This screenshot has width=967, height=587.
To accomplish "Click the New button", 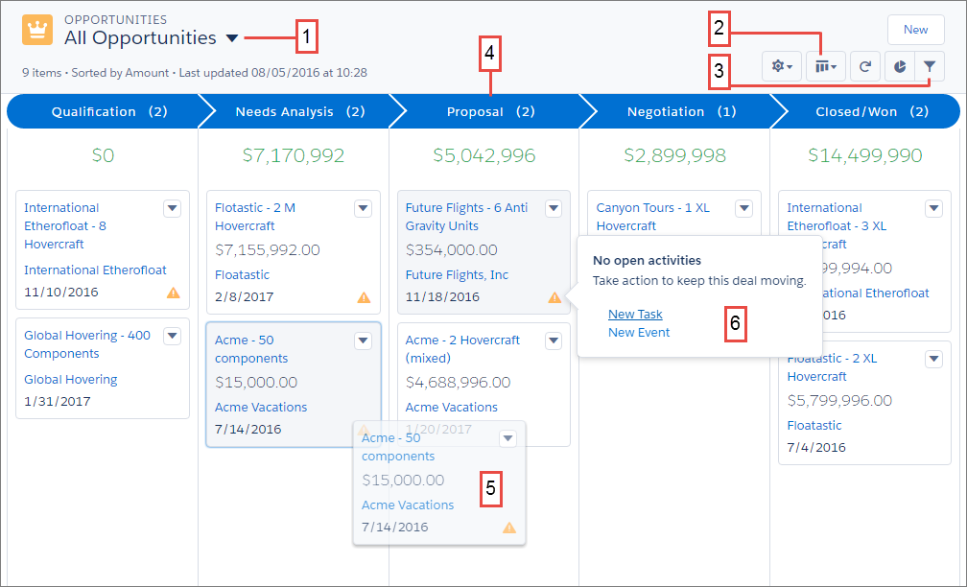I will tap(915, 30).
